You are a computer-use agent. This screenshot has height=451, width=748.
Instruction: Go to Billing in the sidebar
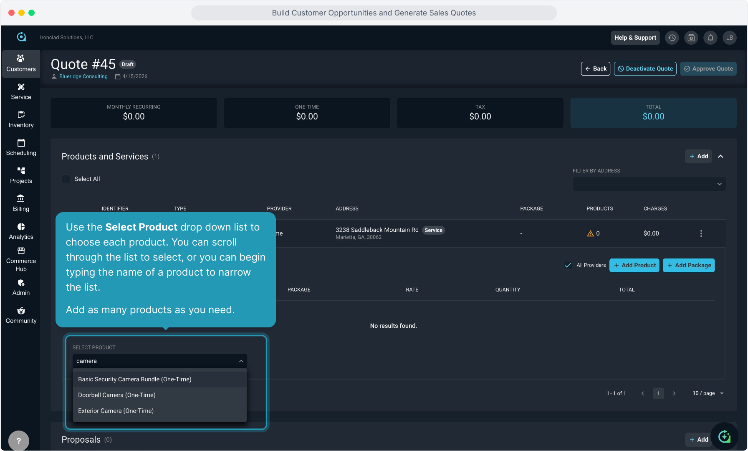21,203
